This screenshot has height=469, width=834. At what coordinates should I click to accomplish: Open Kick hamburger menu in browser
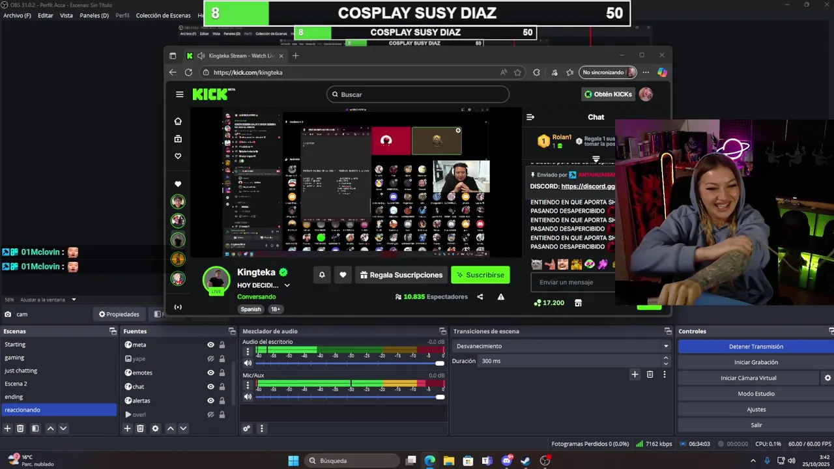[179, 94]
